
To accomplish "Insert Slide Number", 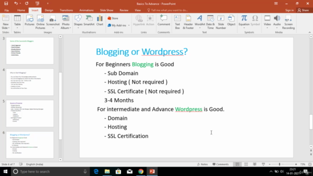I will 221,22.
